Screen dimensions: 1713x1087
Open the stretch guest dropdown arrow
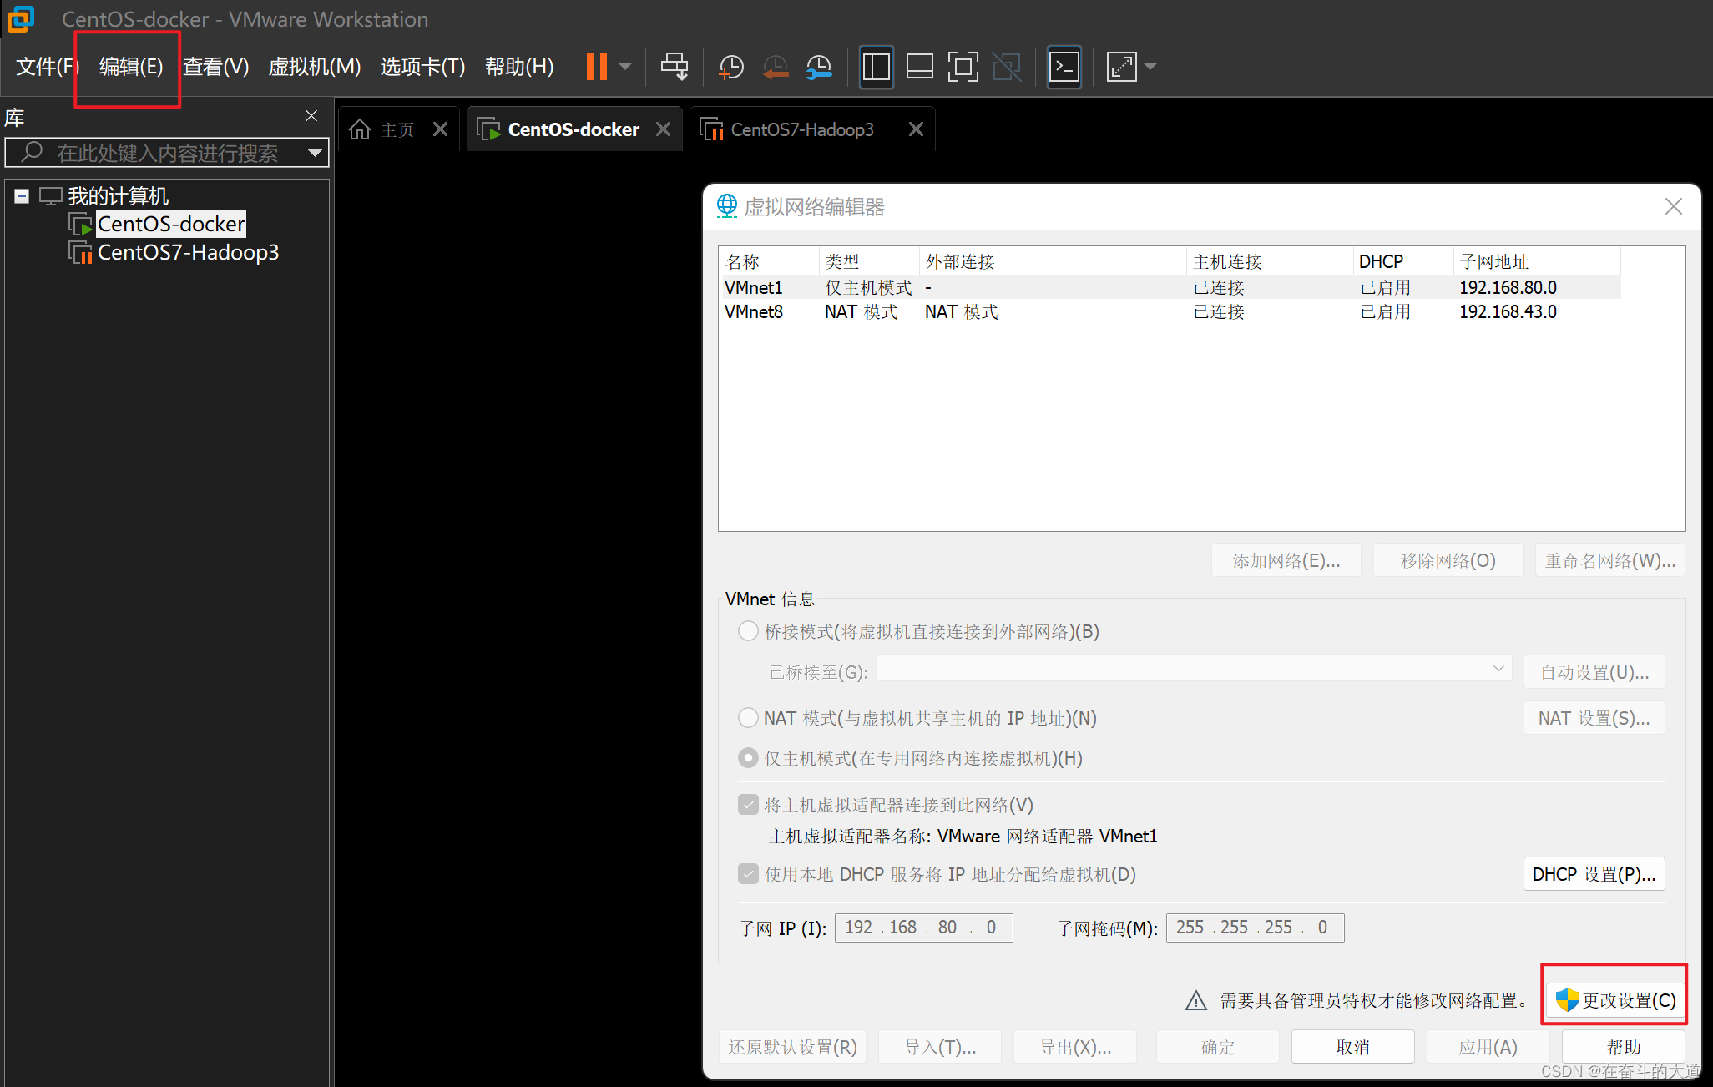click(x=1151, y=67)
